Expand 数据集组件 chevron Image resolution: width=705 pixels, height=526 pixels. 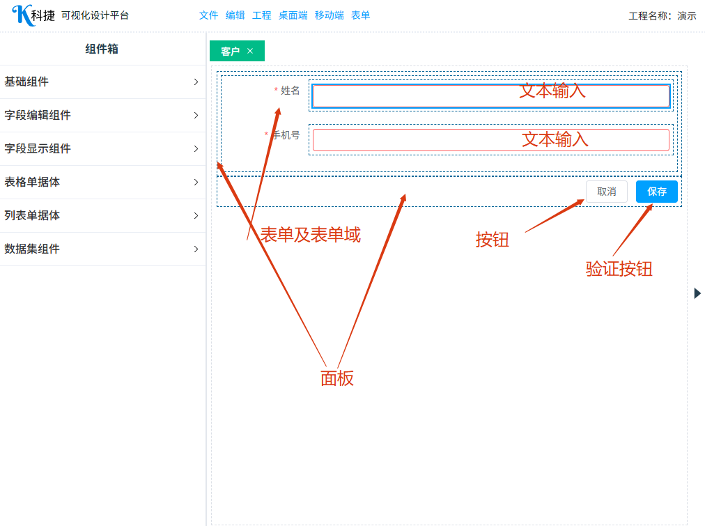point(196,249)
